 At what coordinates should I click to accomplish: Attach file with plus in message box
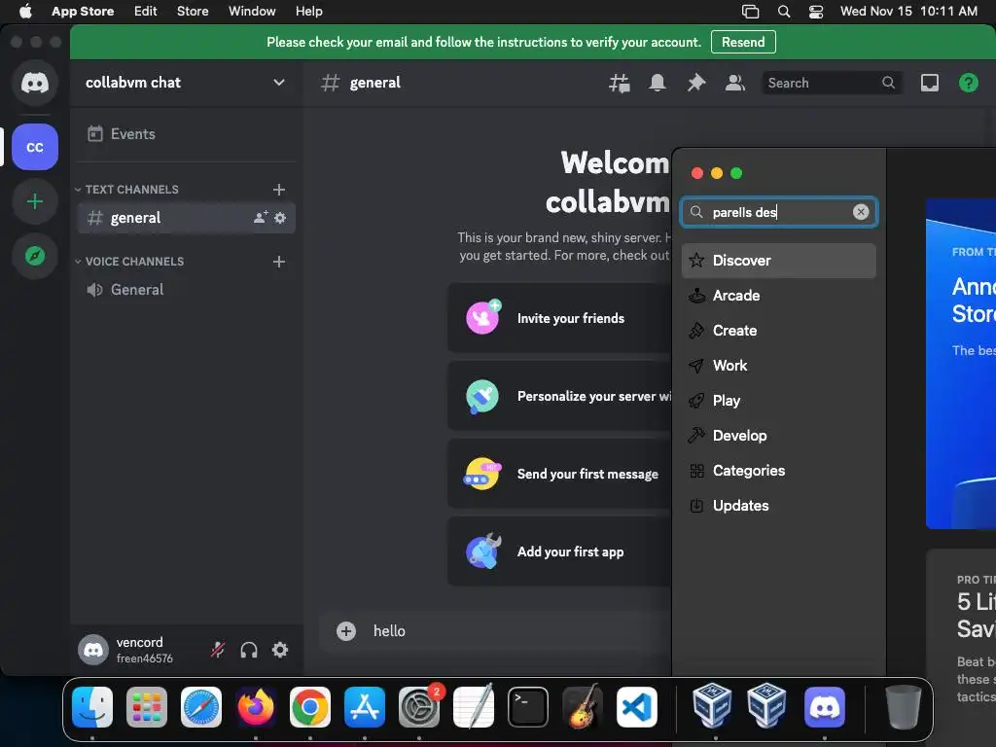(346, 630)
